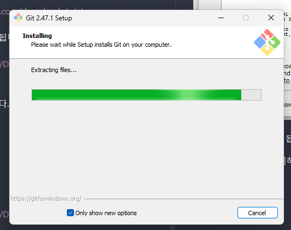Click the small Git icon in title bar

pos(18,18)
